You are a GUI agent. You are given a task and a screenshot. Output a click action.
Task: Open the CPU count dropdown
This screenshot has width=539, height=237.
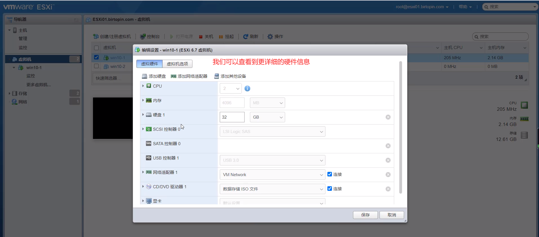click(x=230, y=88)
